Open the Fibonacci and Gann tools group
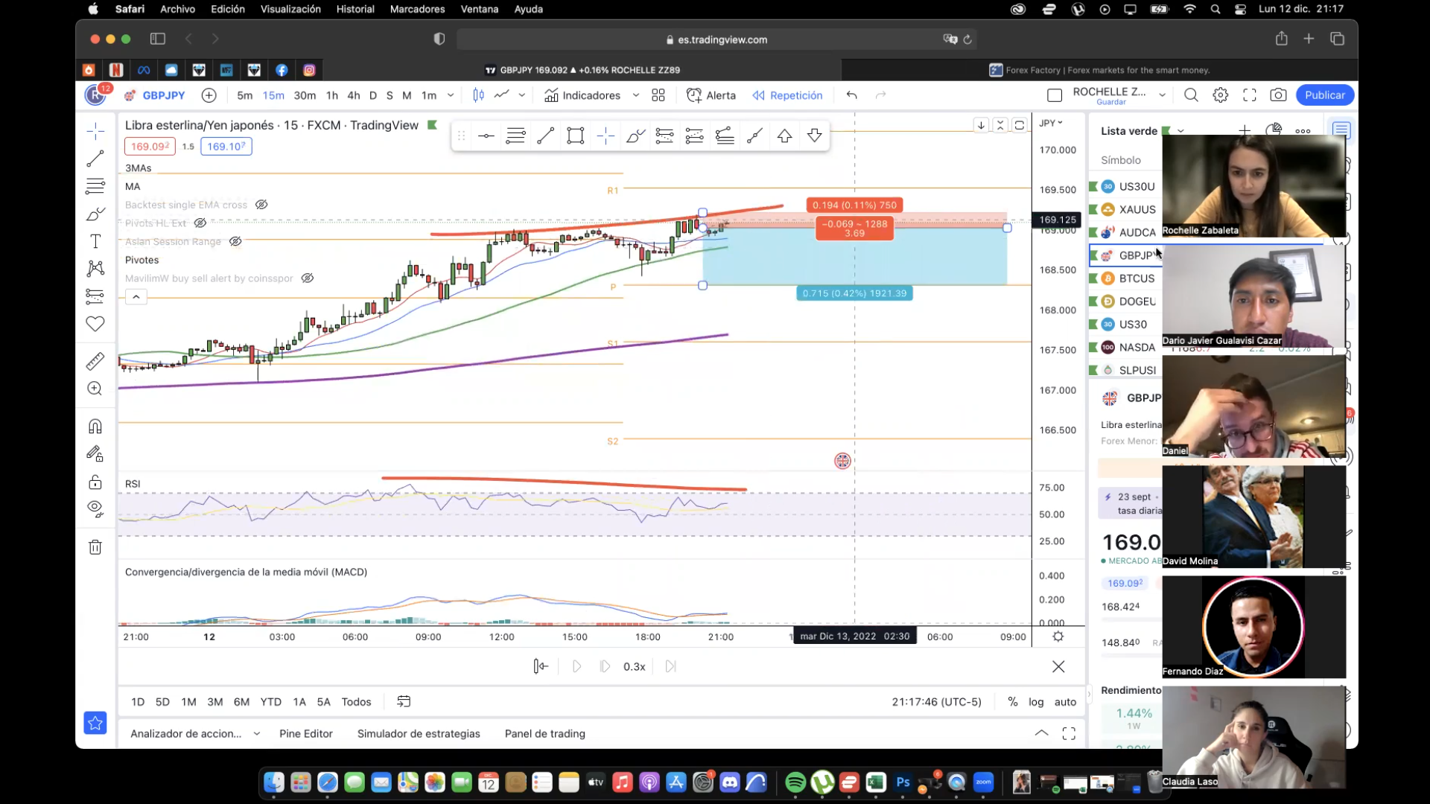1430x804 pixels. [x=95, y=186]
